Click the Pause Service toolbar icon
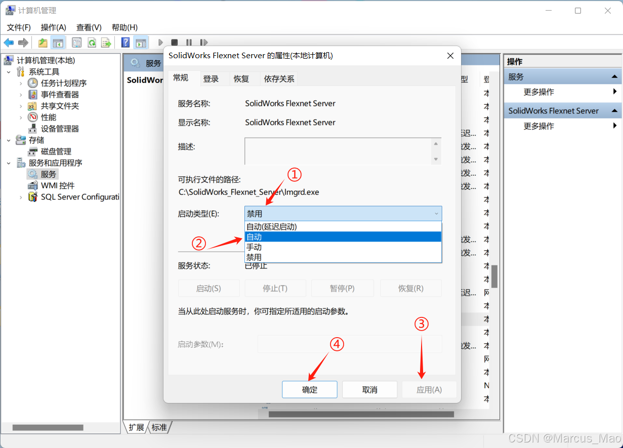 189,43
